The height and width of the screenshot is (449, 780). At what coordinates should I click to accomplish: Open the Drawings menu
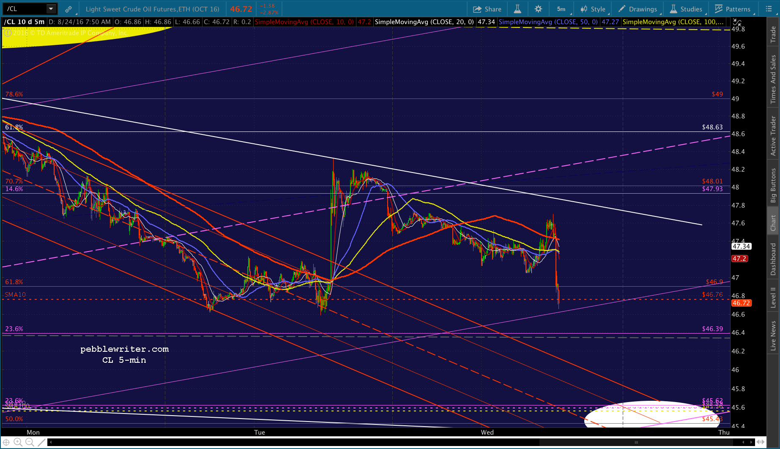(x=638, y=9)
